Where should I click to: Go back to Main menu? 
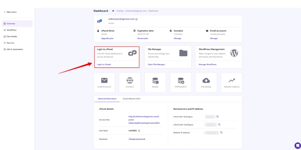(x=10, y=12)
